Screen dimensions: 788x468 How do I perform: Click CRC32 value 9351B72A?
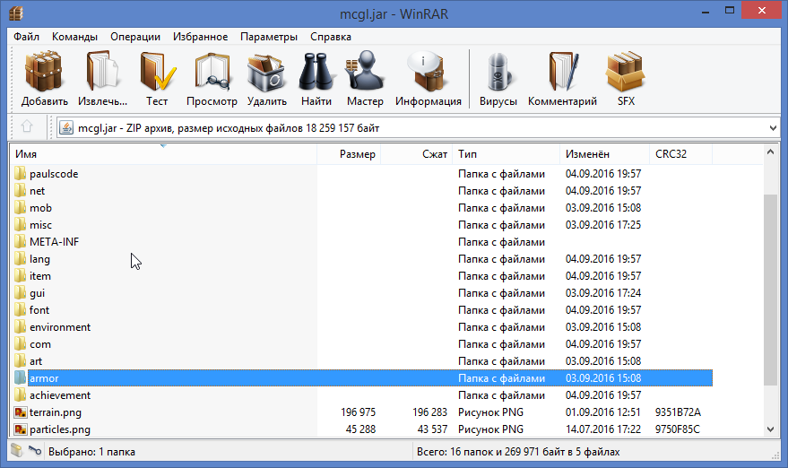(x=678, y=412)
